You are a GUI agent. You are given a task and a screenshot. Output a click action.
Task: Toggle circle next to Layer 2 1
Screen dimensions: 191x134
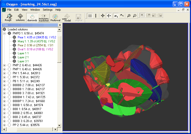tap(14, 57)
